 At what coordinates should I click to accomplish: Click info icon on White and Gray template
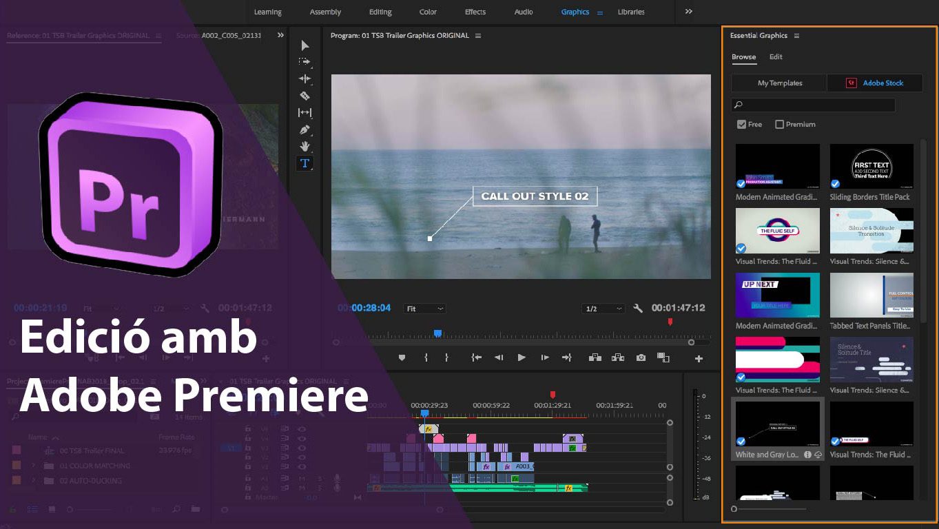point(807,455)
